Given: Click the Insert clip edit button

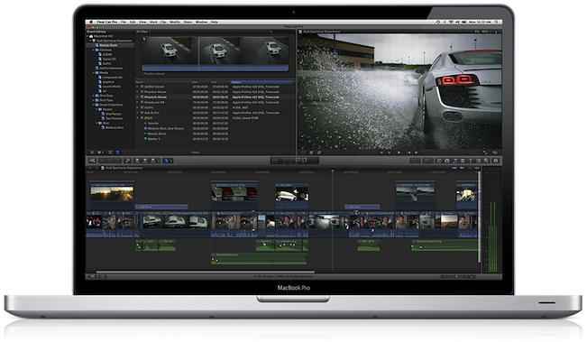Looking at the screenshot, I should [145, 161].
